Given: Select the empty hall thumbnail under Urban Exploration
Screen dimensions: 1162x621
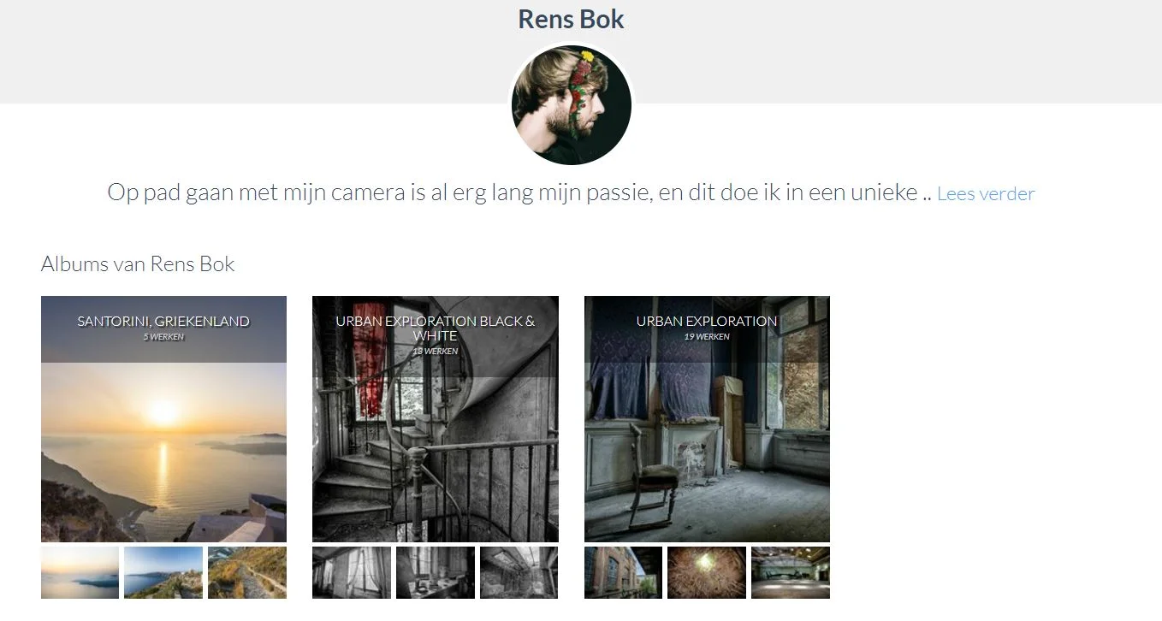Looking at the screenshot, I should point(791,573).
